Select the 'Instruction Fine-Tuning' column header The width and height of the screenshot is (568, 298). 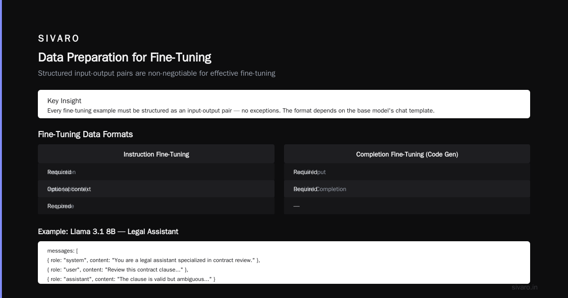point(156,154)
